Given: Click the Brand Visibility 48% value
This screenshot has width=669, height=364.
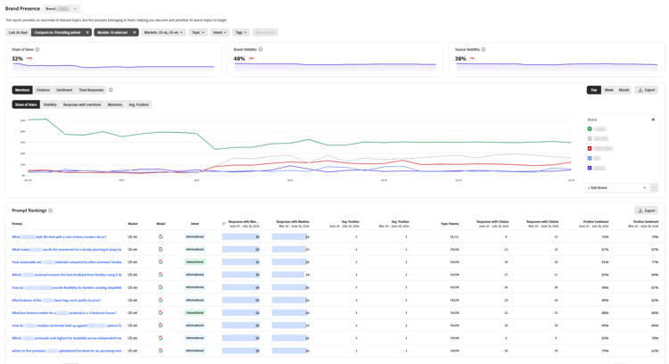Looking at the screenshot, I should click(x=239, y=59).
